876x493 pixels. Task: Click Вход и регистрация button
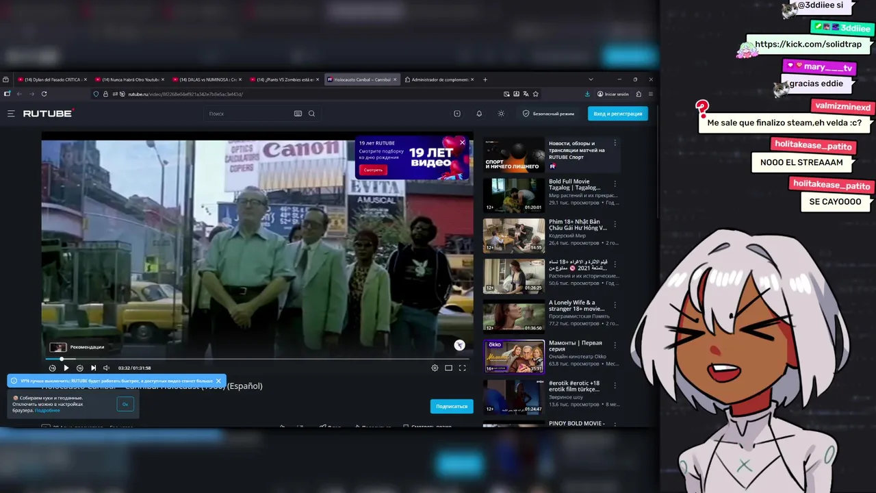(x=617, y=114)
